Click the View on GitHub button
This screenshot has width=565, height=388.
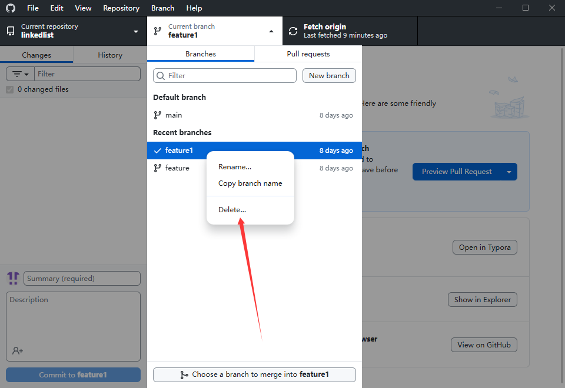483,345
